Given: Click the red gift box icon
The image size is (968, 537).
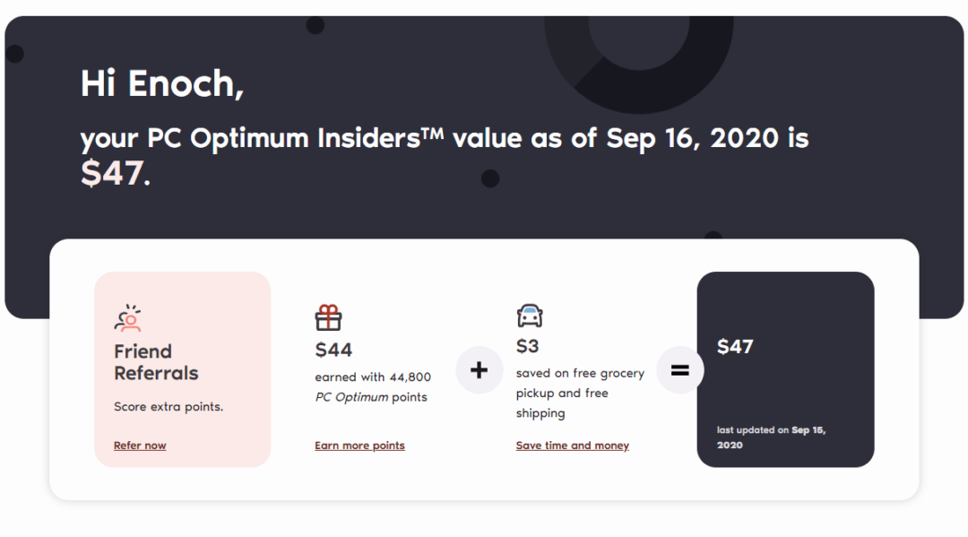Looking at the screenshot, I should pos(328,317).
